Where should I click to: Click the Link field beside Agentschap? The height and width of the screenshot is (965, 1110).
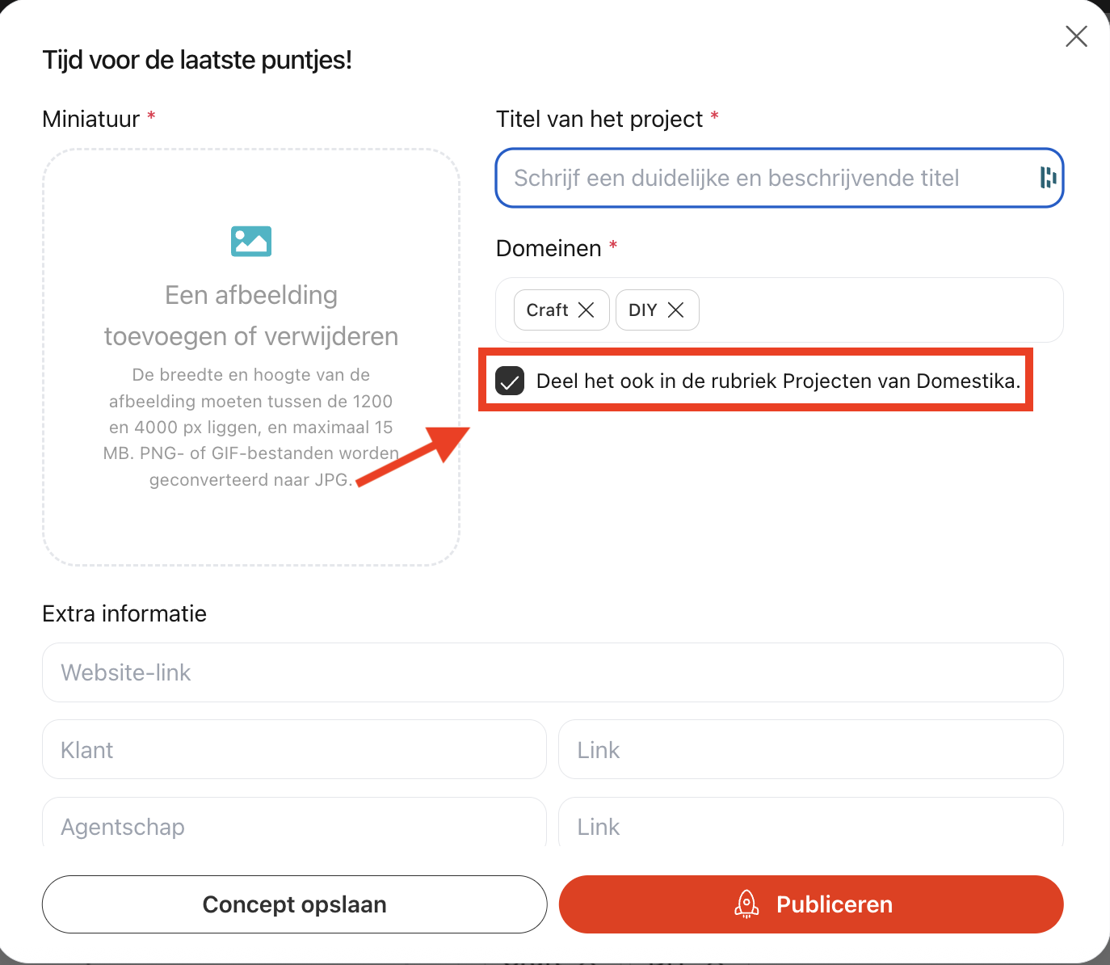[x=811, y=823]
